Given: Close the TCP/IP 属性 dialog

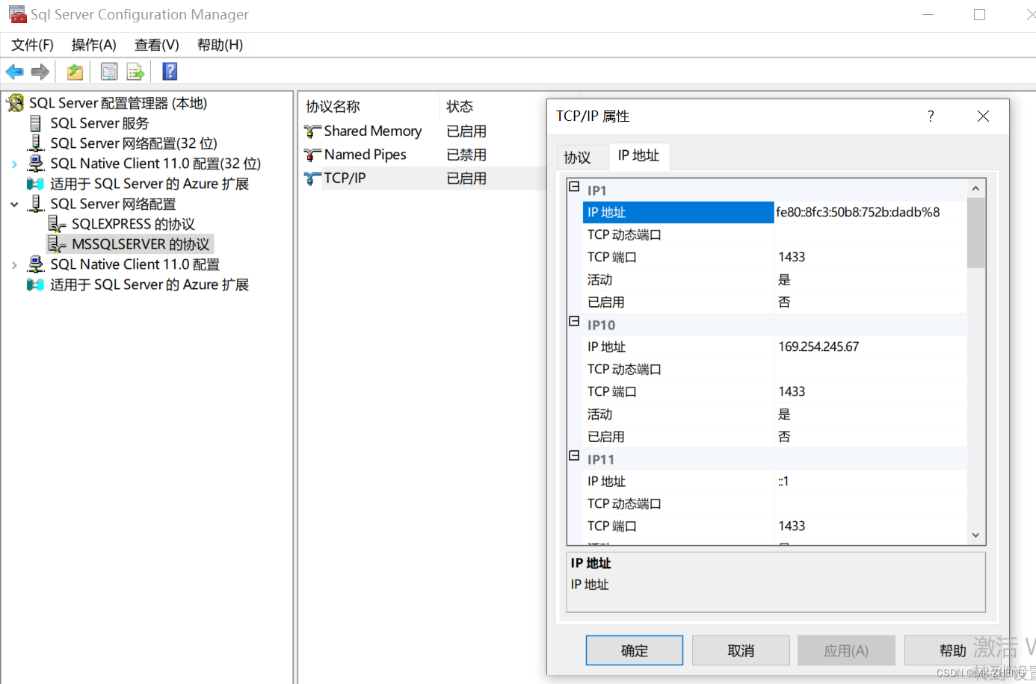Looking at the screenshot, I should [983, 116].
